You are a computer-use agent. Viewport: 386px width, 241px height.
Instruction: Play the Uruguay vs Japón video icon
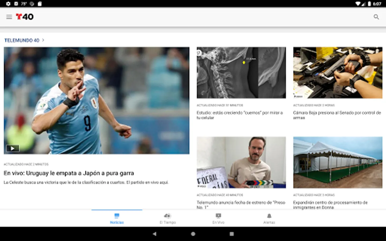[x=13, y=148]
